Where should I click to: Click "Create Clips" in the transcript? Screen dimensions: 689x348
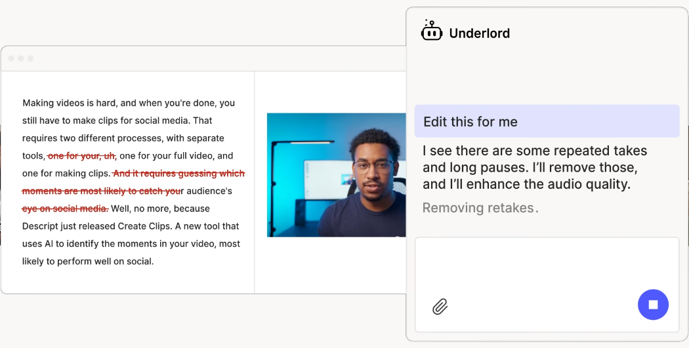[144, 226]
